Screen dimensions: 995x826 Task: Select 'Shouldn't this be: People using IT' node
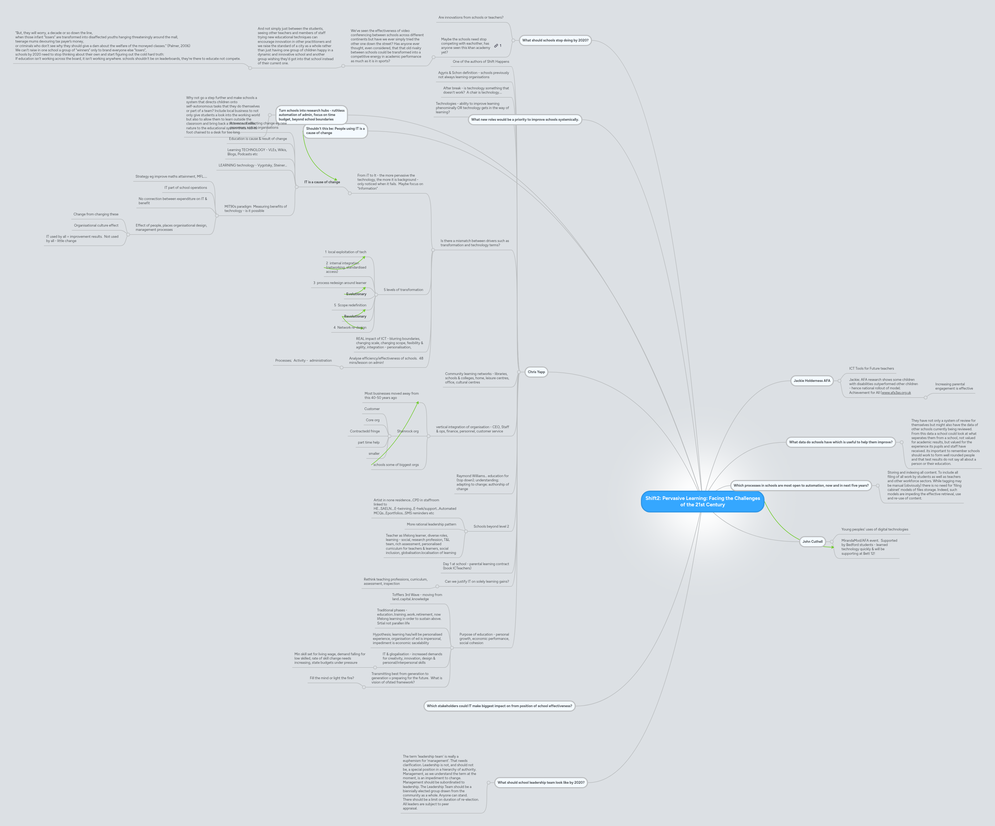coord(335,131)
